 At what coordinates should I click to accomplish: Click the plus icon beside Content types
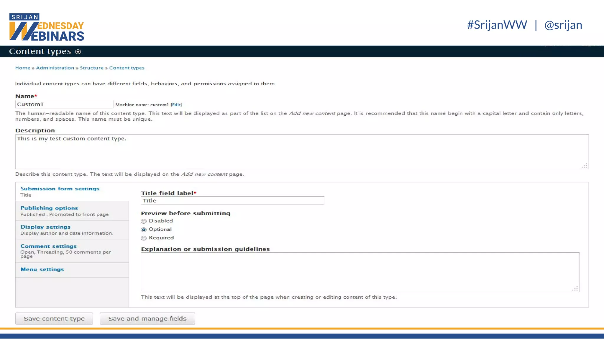pos(78,52)
